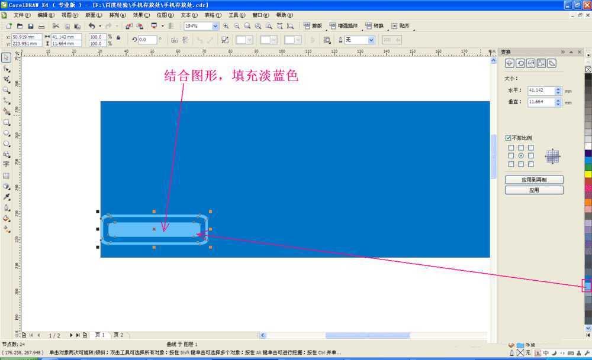Select the center anchor radio button
Viewport: 592px width, 360px height.
521,155
